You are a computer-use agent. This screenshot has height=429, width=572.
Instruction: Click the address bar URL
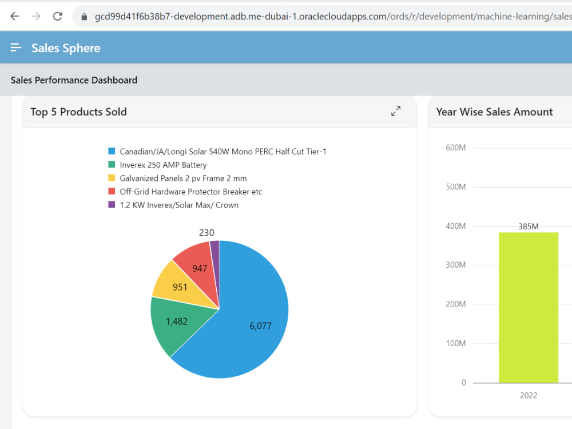333,17
